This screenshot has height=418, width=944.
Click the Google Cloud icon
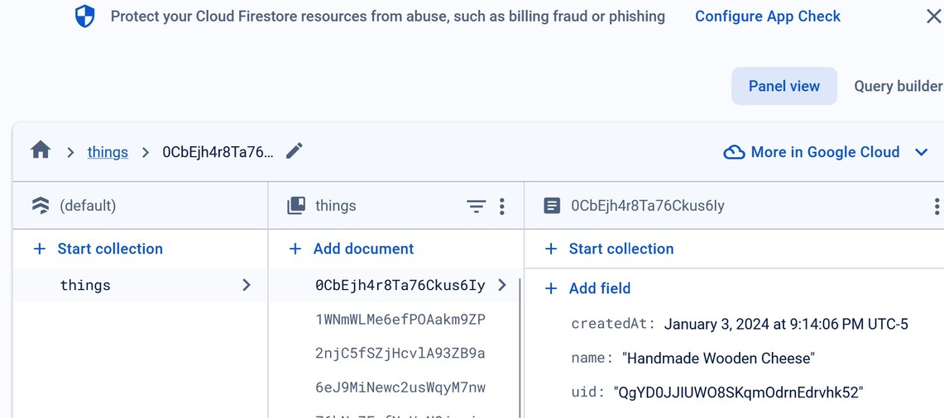[x=734, y=152]
